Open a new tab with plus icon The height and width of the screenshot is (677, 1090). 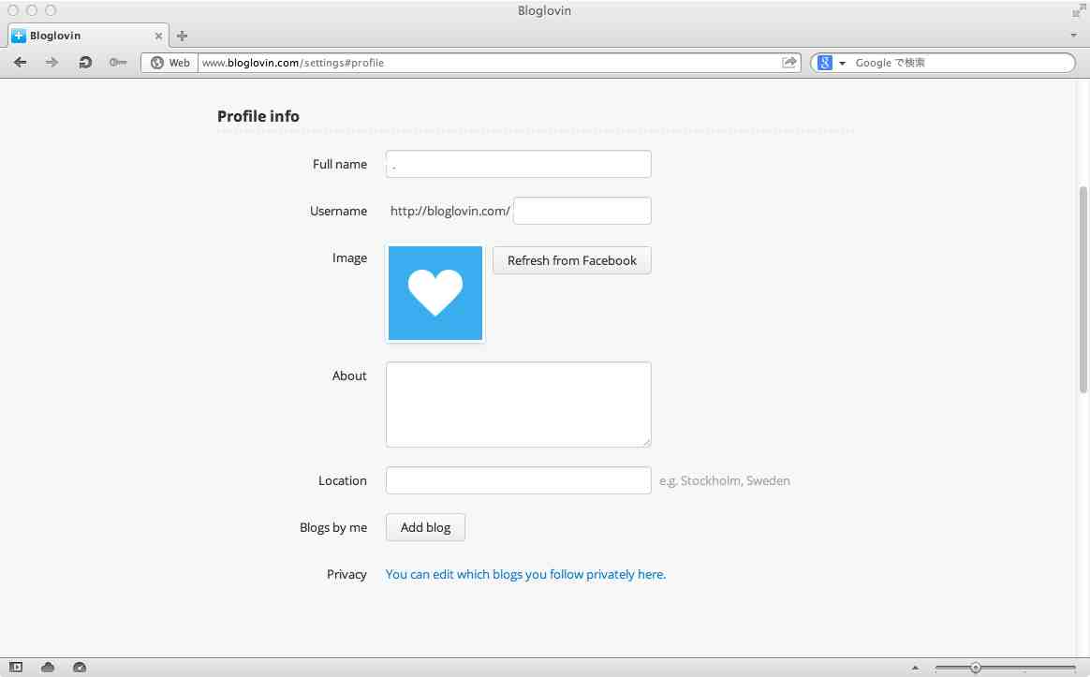coord(182,36)
